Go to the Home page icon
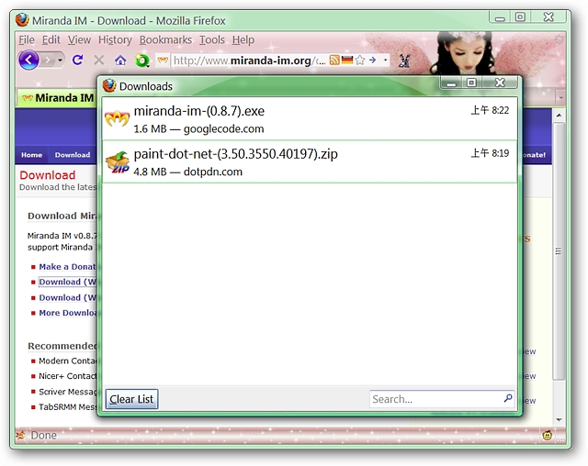 [x=120, y=60]
